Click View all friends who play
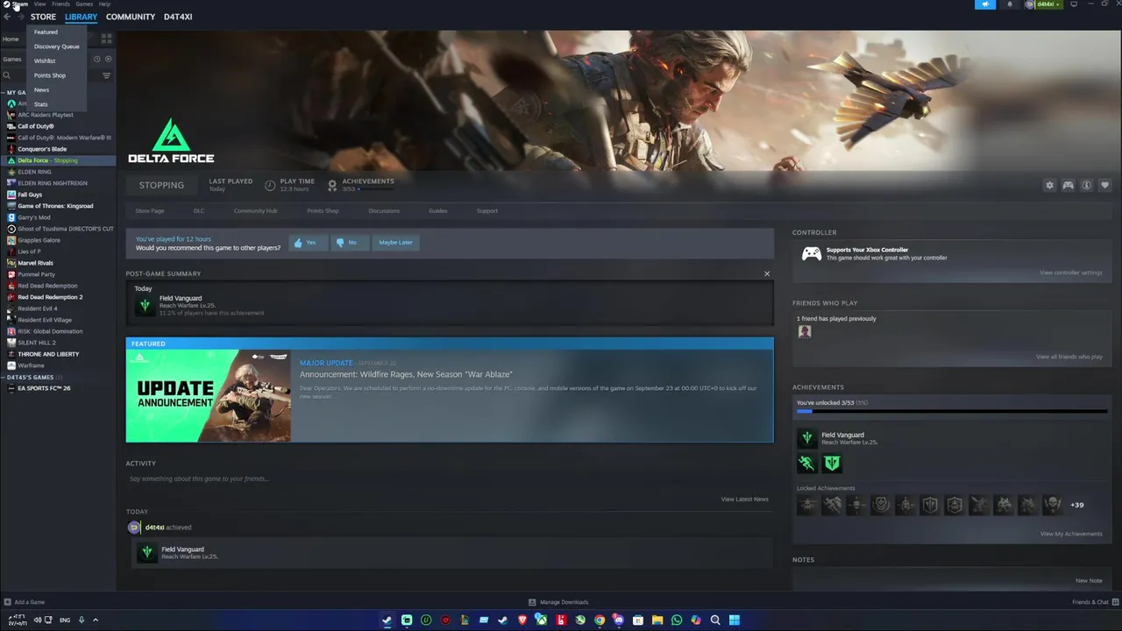Image resolution: width=1122 pixels, height=631 pixels. point(1069,357)
